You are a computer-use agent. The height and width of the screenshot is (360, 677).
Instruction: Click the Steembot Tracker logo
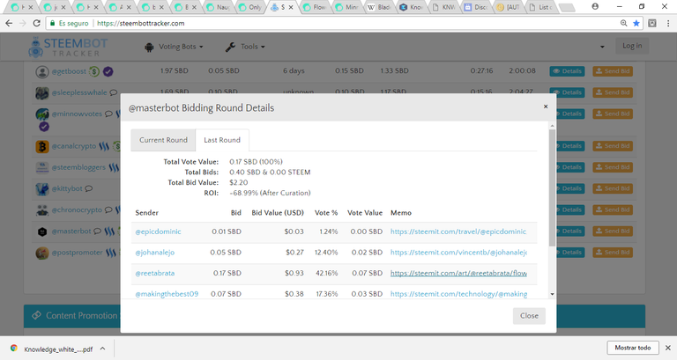pyautogui.click(x=68, y=47)
